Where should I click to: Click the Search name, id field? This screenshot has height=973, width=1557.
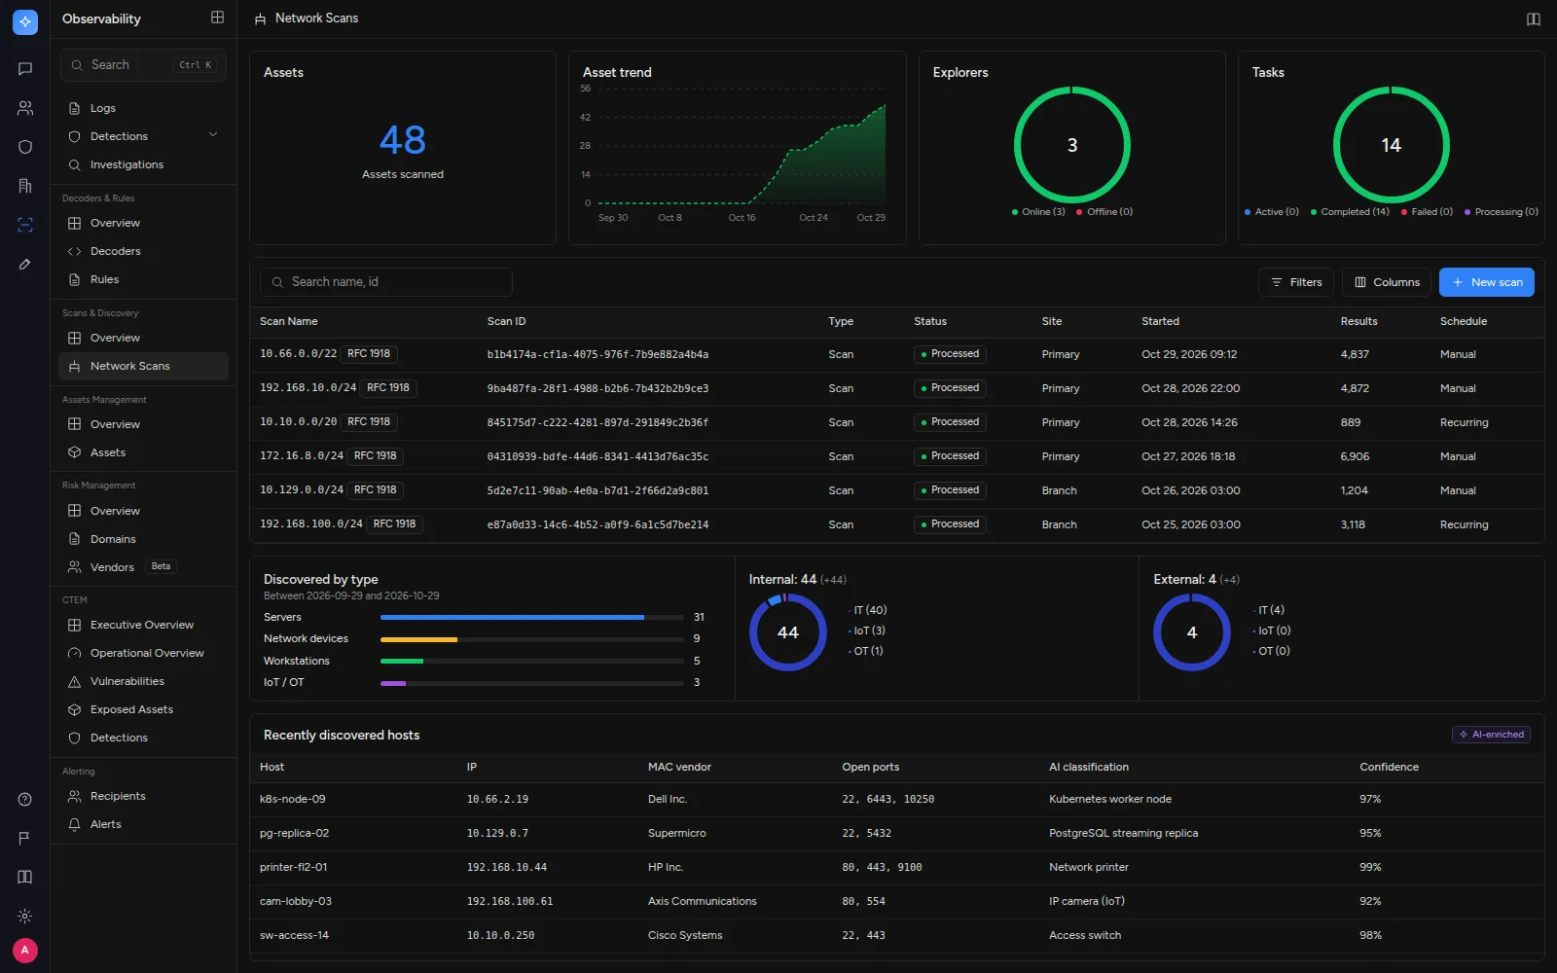pos(386,282)
